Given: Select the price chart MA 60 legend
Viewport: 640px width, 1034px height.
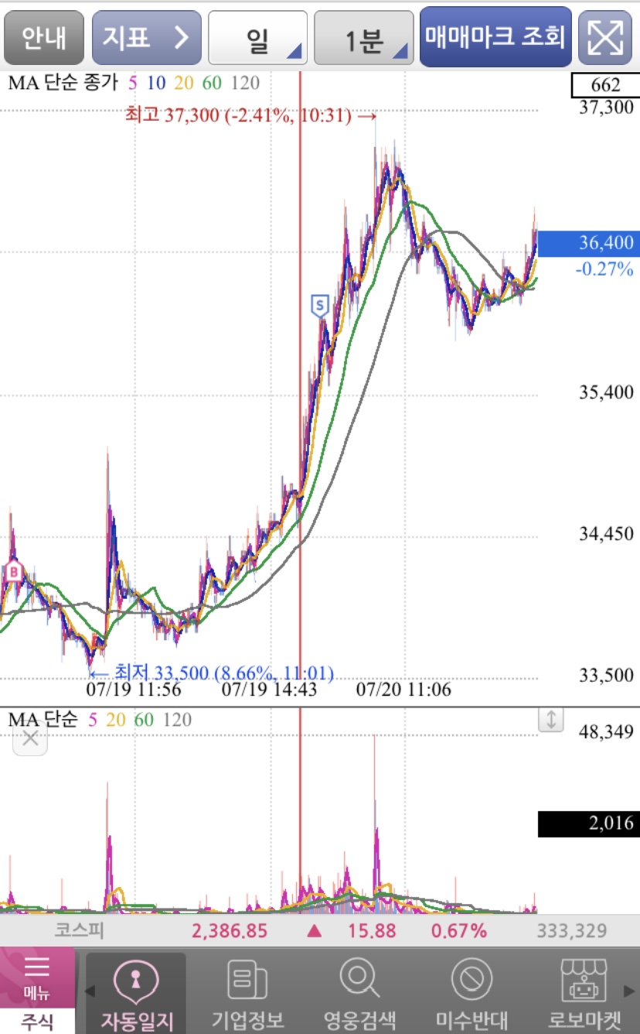Looking at the screenshot, I should pos(212,84).
